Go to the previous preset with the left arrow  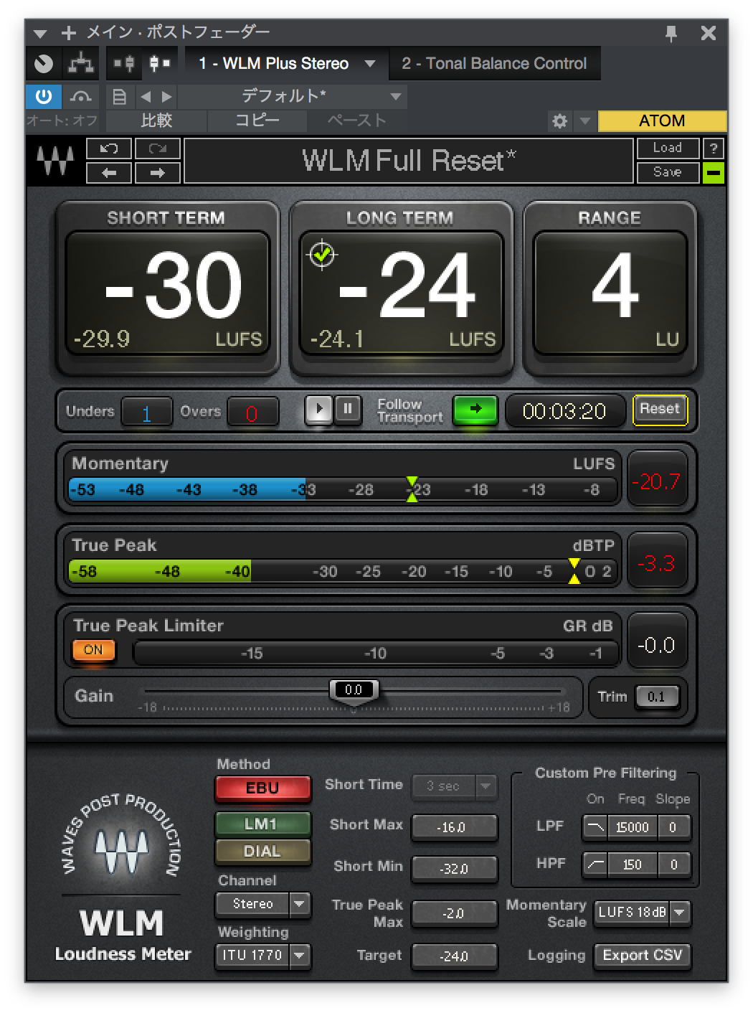point(146,96)
